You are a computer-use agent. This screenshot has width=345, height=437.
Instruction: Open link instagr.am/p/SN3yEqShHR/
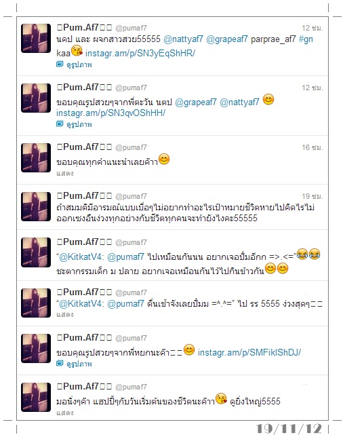[x=140, y=53]
